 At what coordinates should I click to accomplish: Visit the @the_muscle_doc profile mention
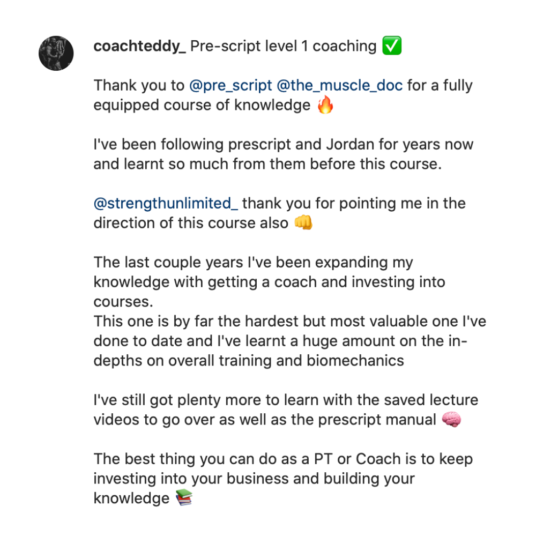(339, 86)
